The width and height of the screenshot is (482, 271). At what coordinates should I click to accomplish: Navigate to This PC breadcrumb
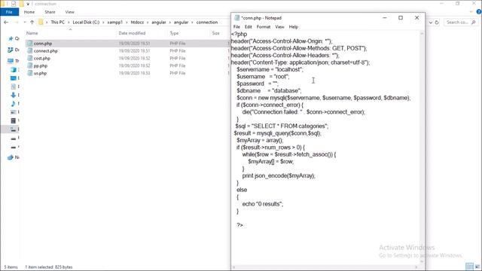(57, 22)
